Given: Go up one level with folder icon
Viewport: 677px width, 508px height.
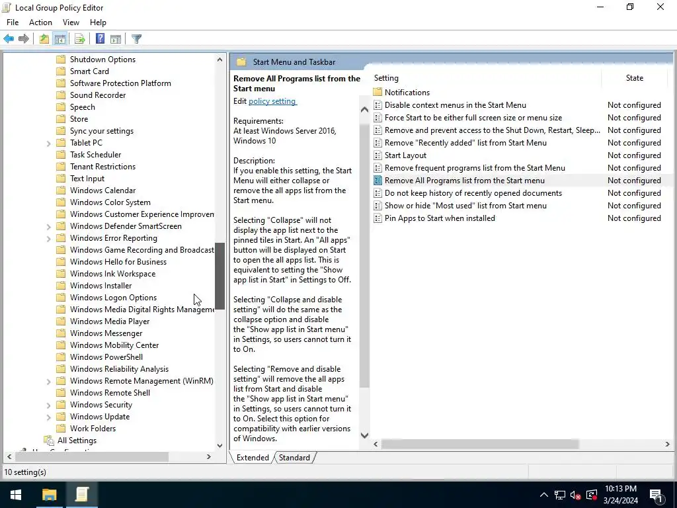Looking at the screenshot, I should point(44,39).
